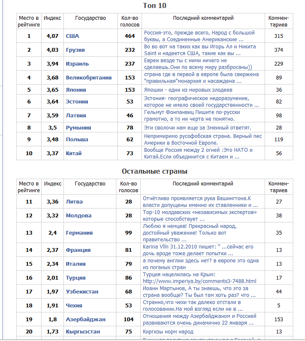
Task: Open comment 'Иоанн Мартынов, А ты знаешь'
Action: pyautogui.click(x=199, y=292)
